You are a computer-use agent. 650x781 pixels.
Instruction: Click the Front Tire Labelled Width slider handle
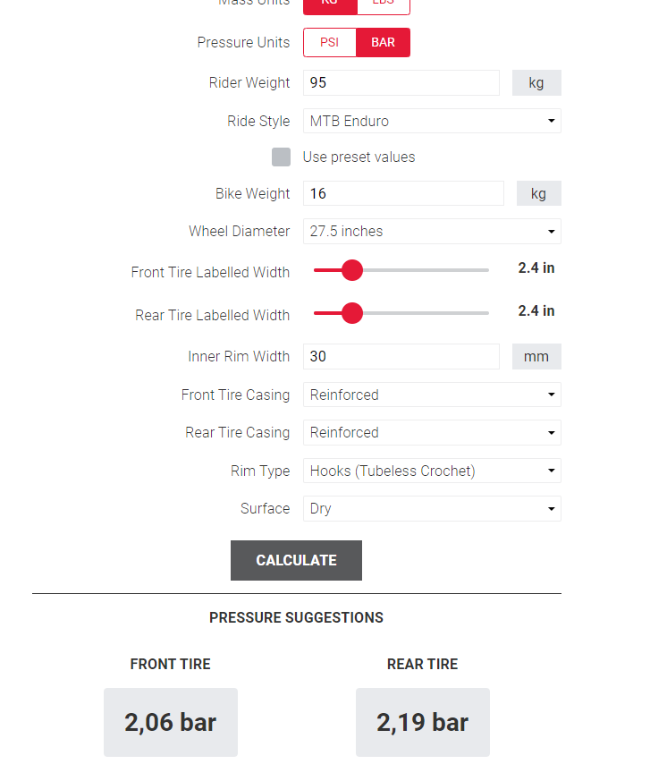coord(352,270)
